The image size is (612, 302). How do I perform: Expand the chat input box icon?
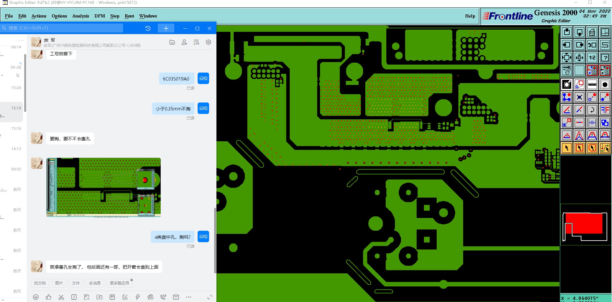click(210, 297)
